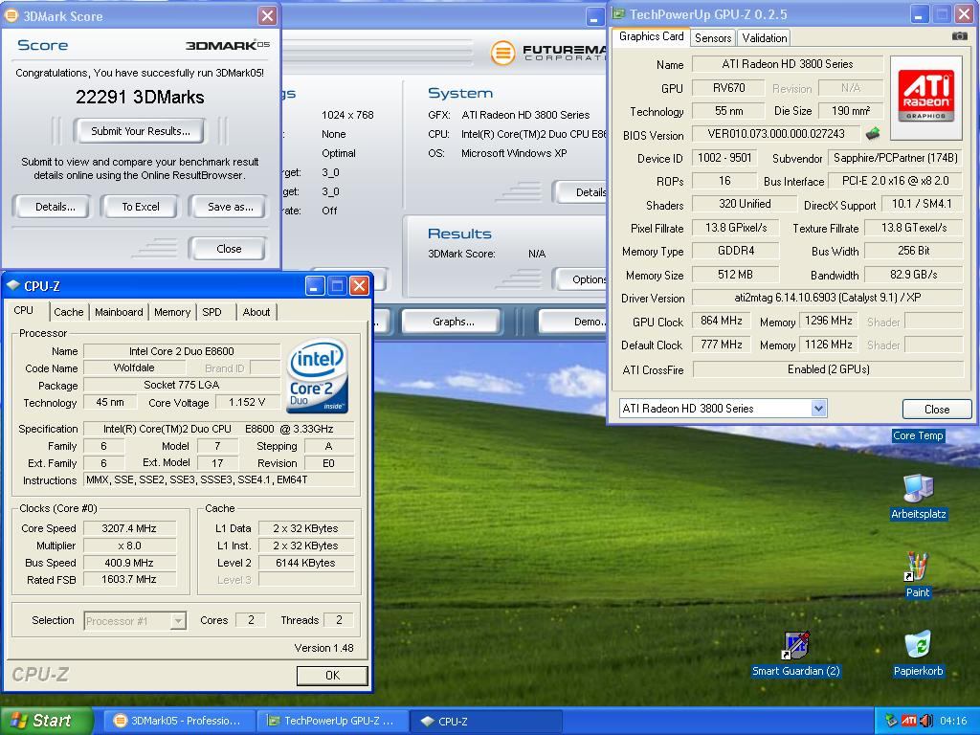Click the GPU-Z screenshot camera icon
Screen dimensions: 980x735
click(x=959, y=36)
